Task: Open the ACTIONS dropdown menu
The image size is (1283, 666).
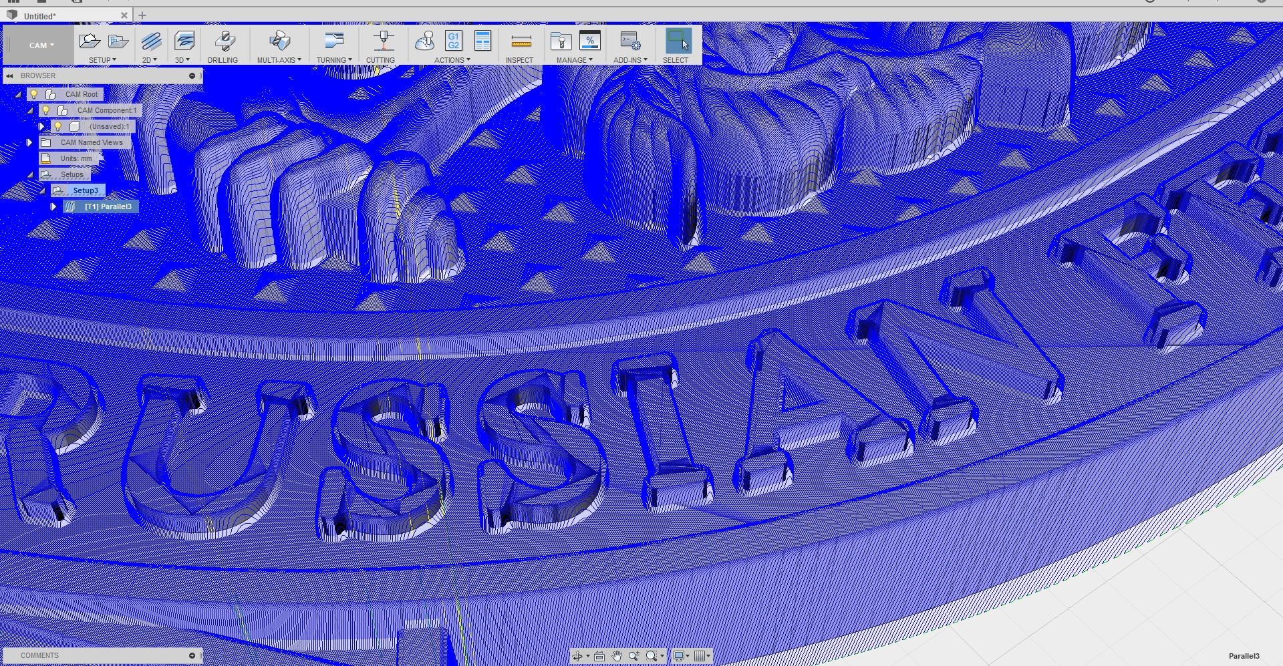Action: (x=452, y=60)
